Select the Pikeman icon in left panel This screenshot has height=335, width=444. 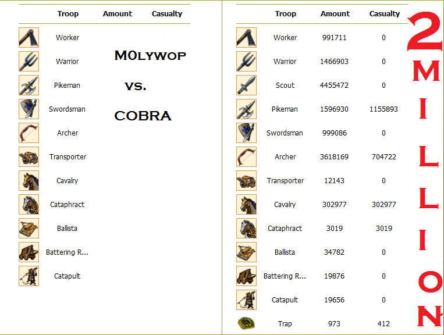(x=29, y=85)
